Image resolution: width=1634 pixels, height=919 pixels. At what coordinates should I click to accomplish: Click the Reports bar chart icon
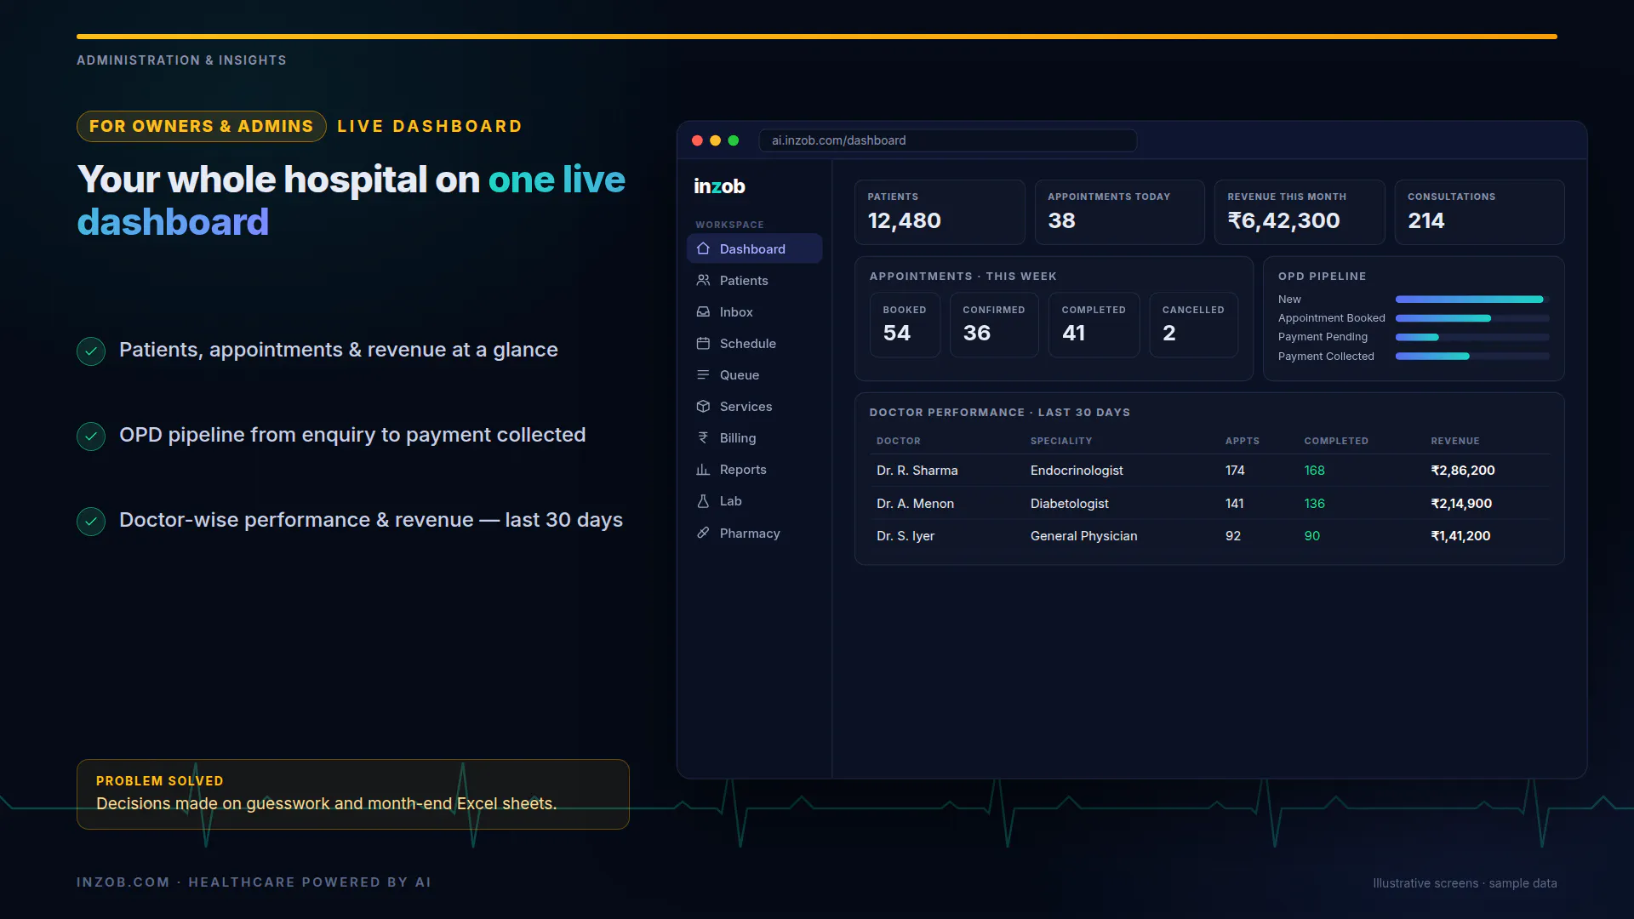coord(703,469)
